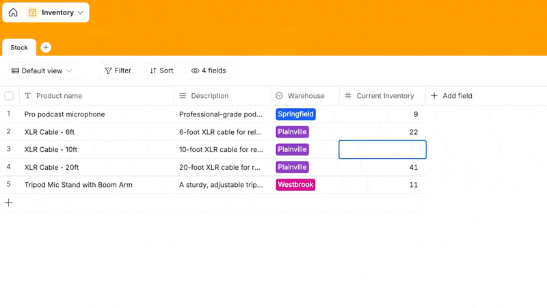
Task: Click row number 2
Action: pos(9,131)
